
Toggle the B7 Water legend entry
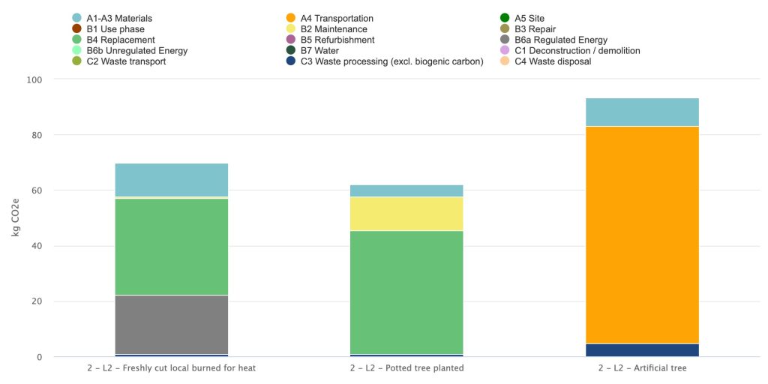(312, 50)
